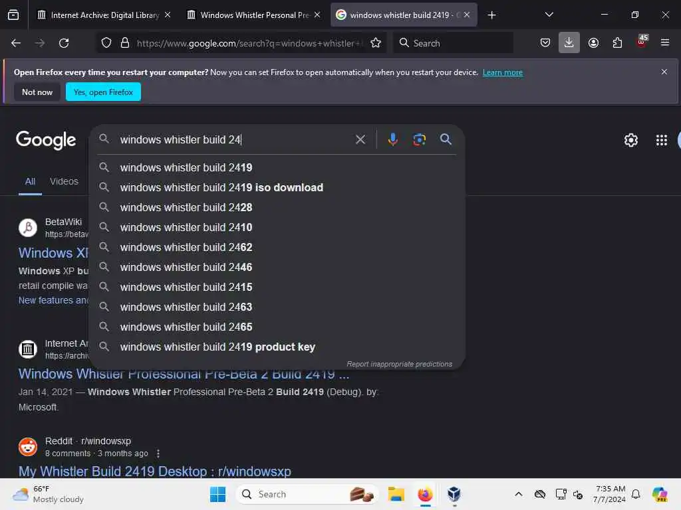The height and width of the screenshot is (510, 681).
Task: Click the Firefox toolbar Search box
Action: 453,43
